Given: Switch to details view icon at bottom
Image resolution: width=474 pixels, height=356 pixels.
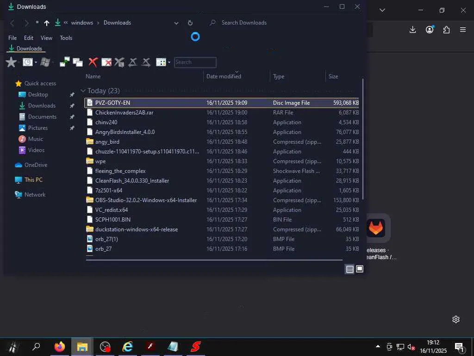Looking at the screenshot, I should tap(350, 269).
